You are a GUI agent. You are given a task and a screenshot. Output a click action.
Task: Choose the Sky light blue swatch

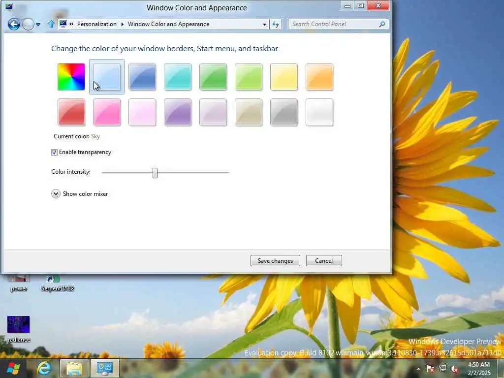(107, 77)
